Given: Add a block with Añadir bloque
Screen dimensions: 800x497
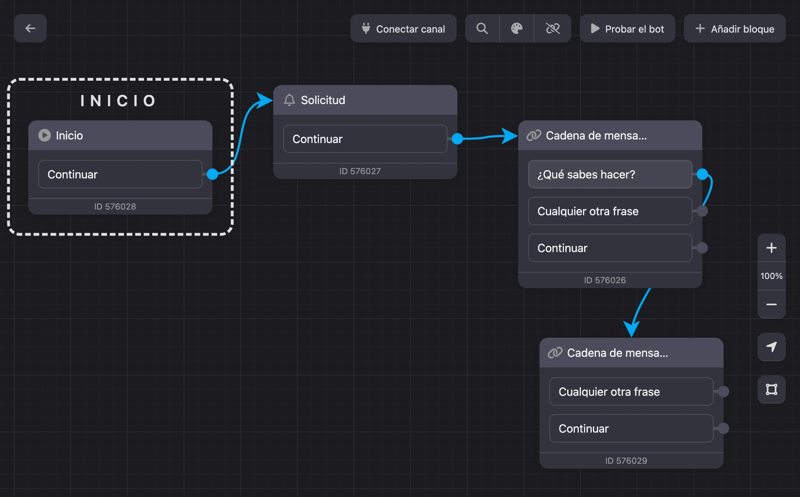Looking at the screenshot, I should pyautogui.click(x=735, y=28).
